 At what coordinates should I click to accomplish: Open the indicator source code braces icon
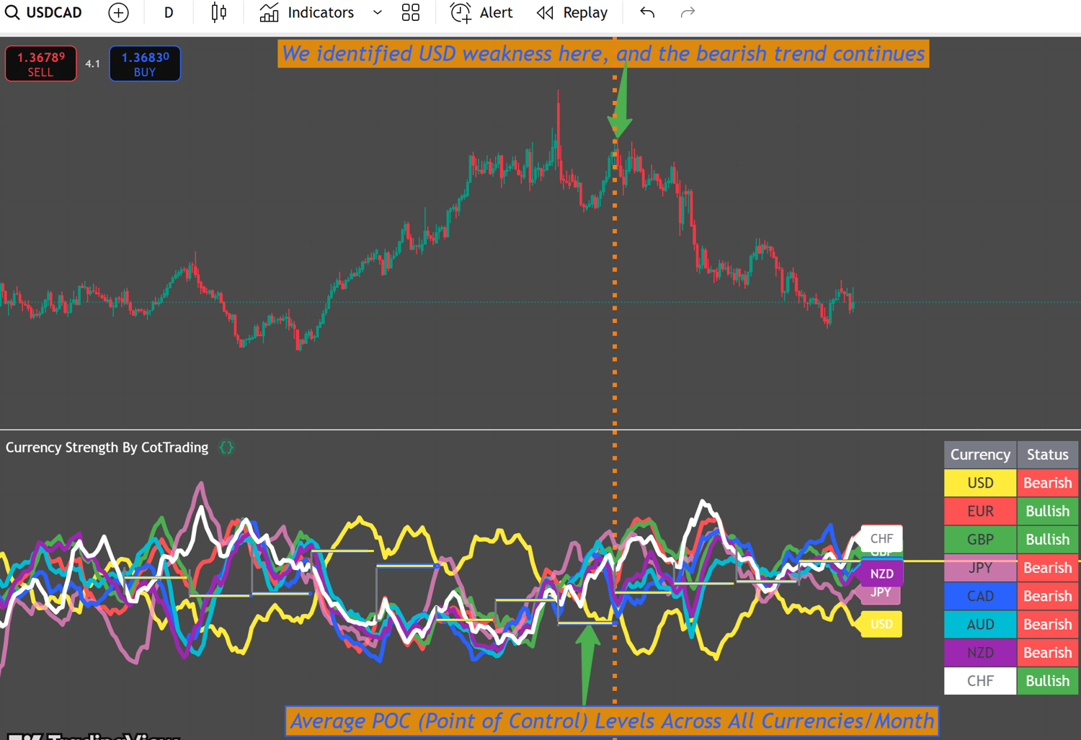(x=227, y=447)
